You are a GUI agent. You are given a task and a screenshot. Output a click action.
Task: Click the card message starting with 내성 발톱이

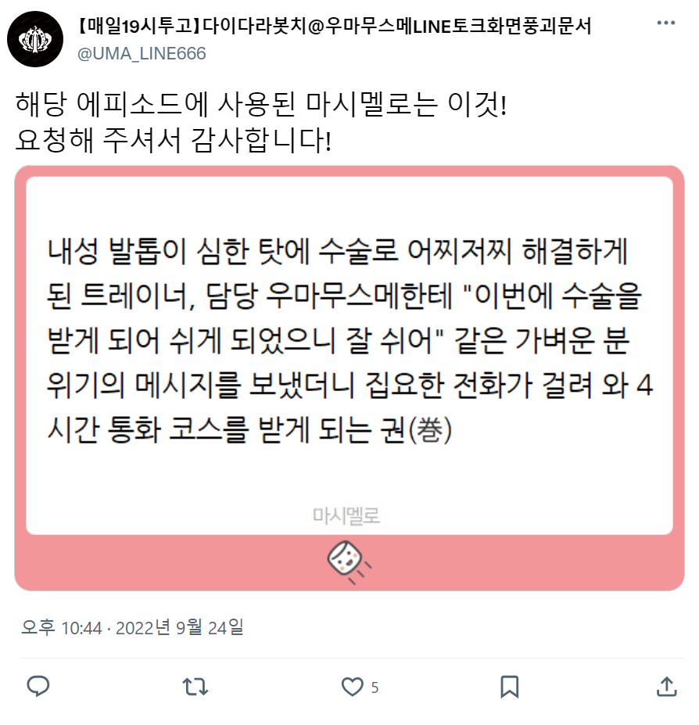(350, 341)
